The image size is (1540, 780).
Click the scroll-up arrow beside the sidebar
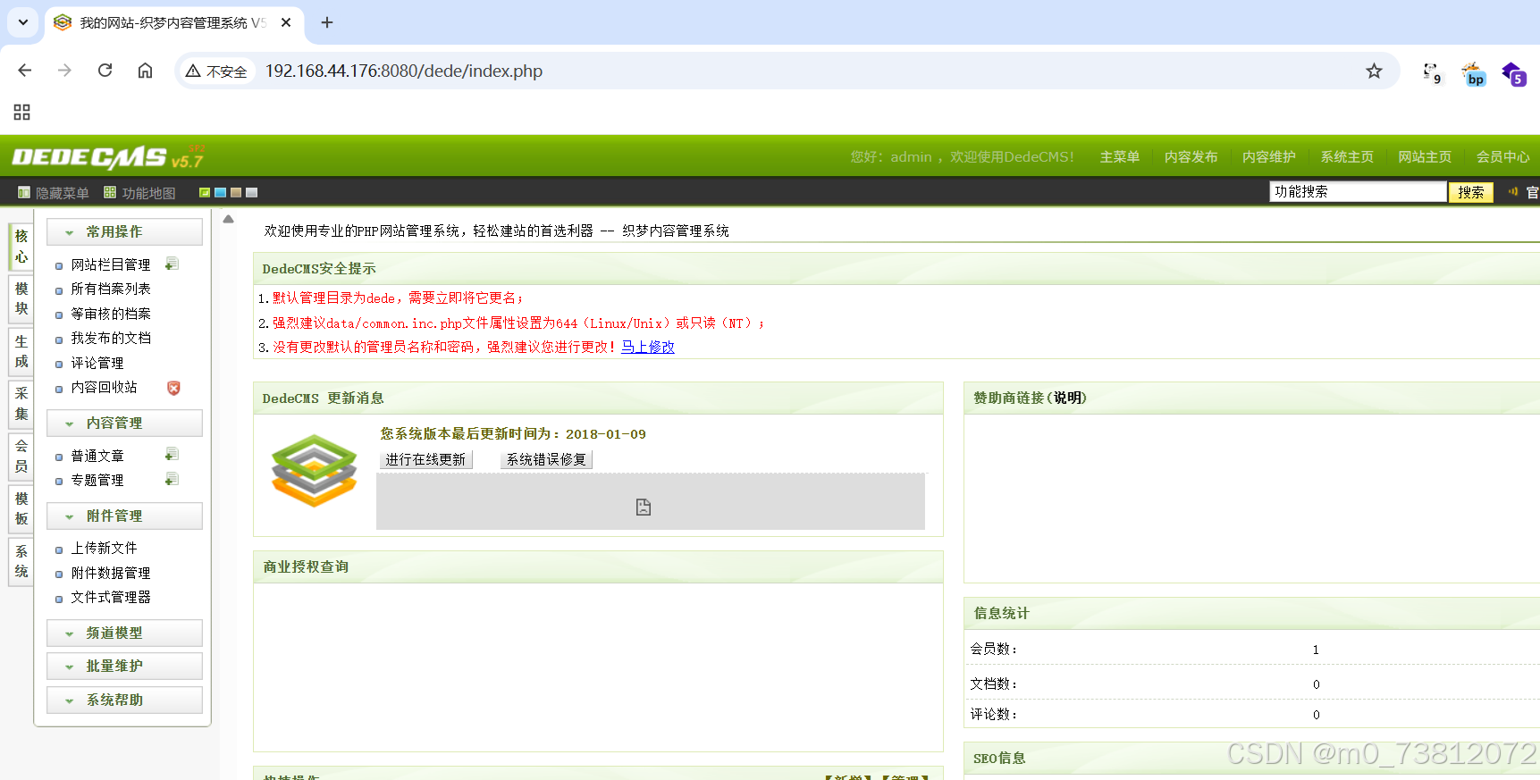point(229,219)
